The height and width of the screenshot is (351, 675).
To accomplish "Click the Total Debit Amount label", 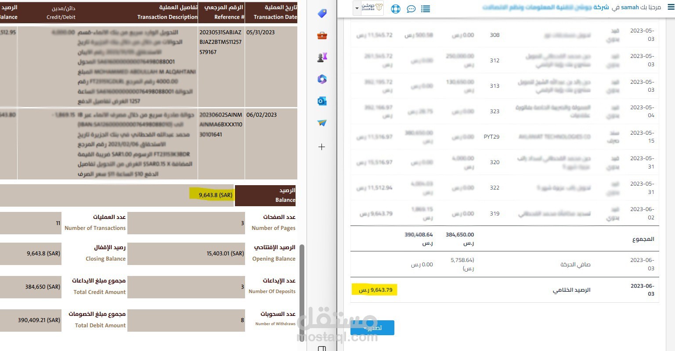I will click(x=100, y=326).
